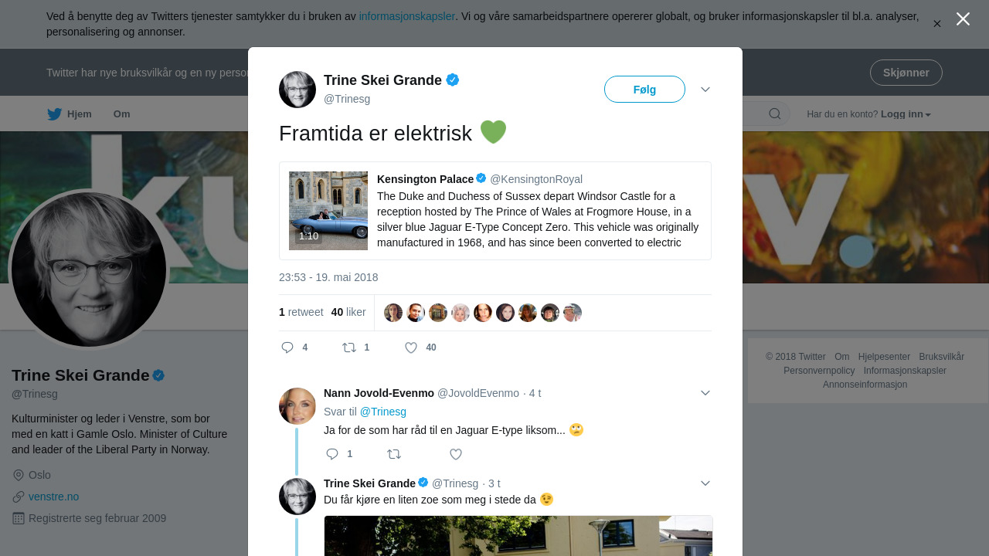Viewport: 989px width, 556px height.
Task: View the 40 liker list
Action: point(348,312)
